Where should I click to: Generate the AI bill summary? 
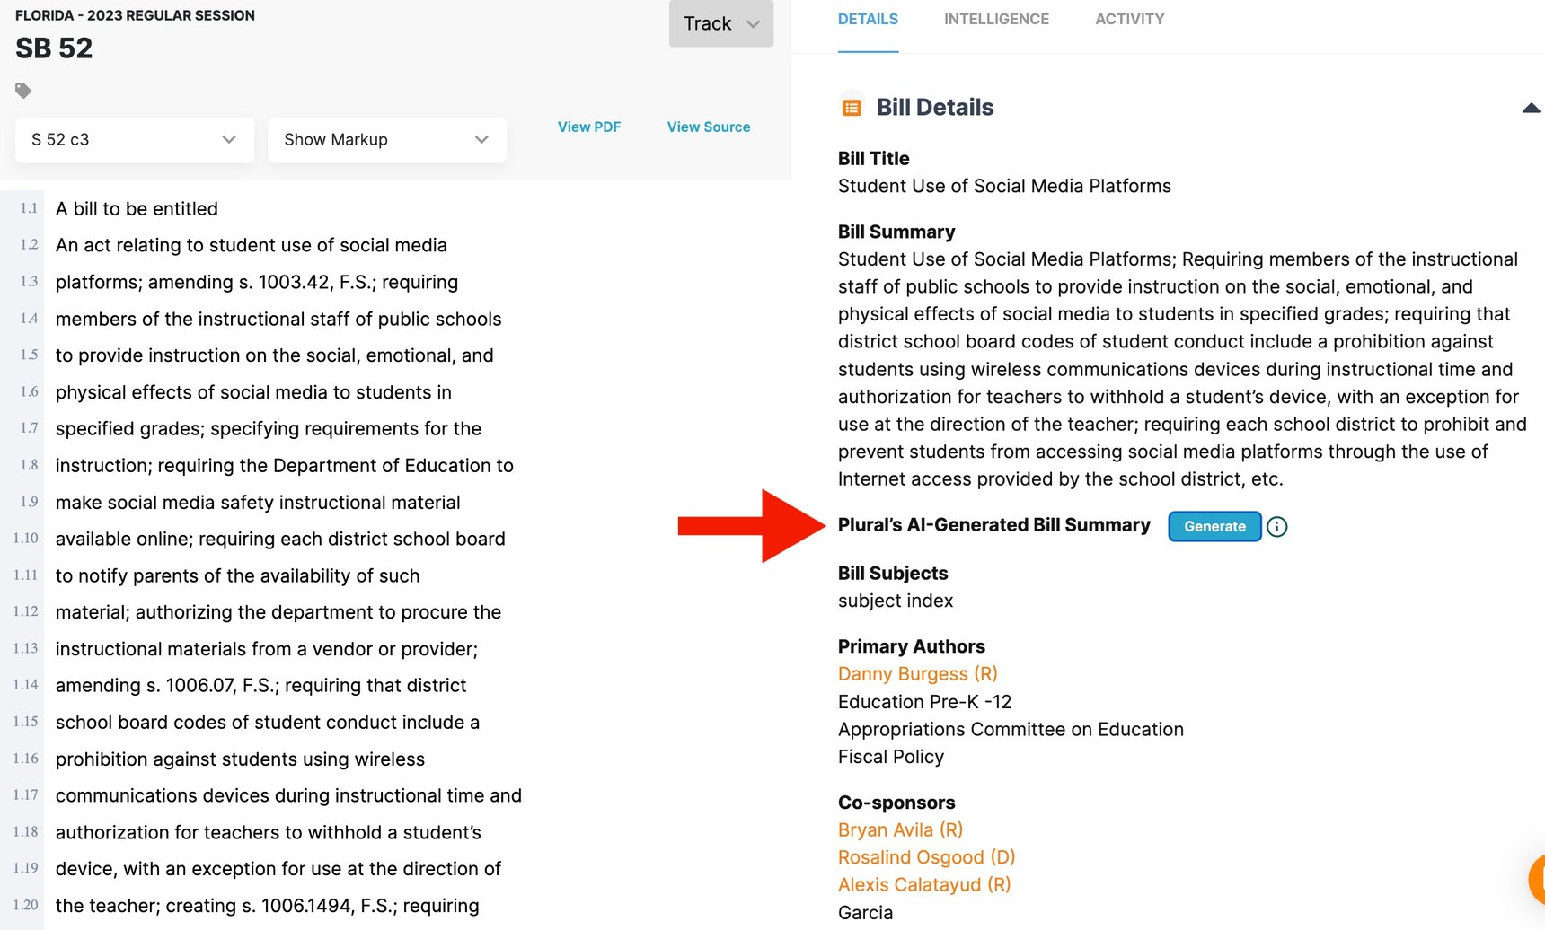coord(1214,526)
